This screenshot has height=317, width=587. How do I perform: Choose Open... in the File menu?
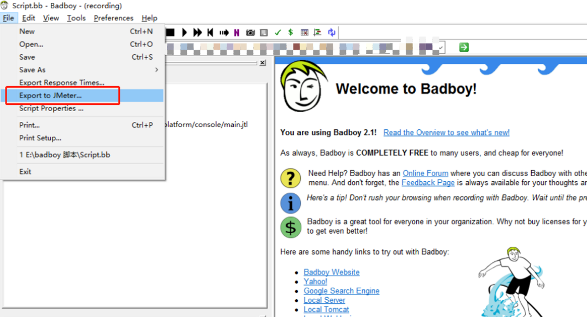click(x=82, y=44)
